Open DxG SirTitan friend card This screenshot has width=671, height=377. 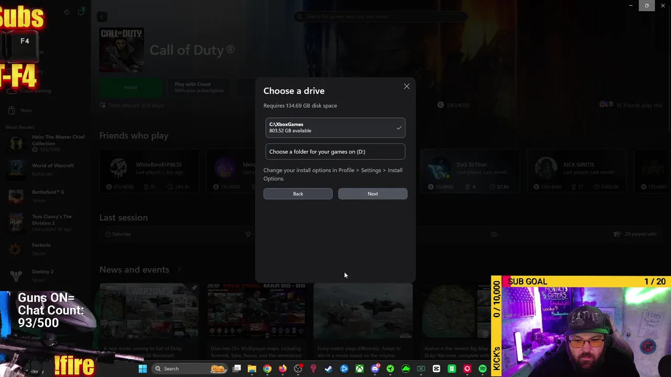[470, 171]
